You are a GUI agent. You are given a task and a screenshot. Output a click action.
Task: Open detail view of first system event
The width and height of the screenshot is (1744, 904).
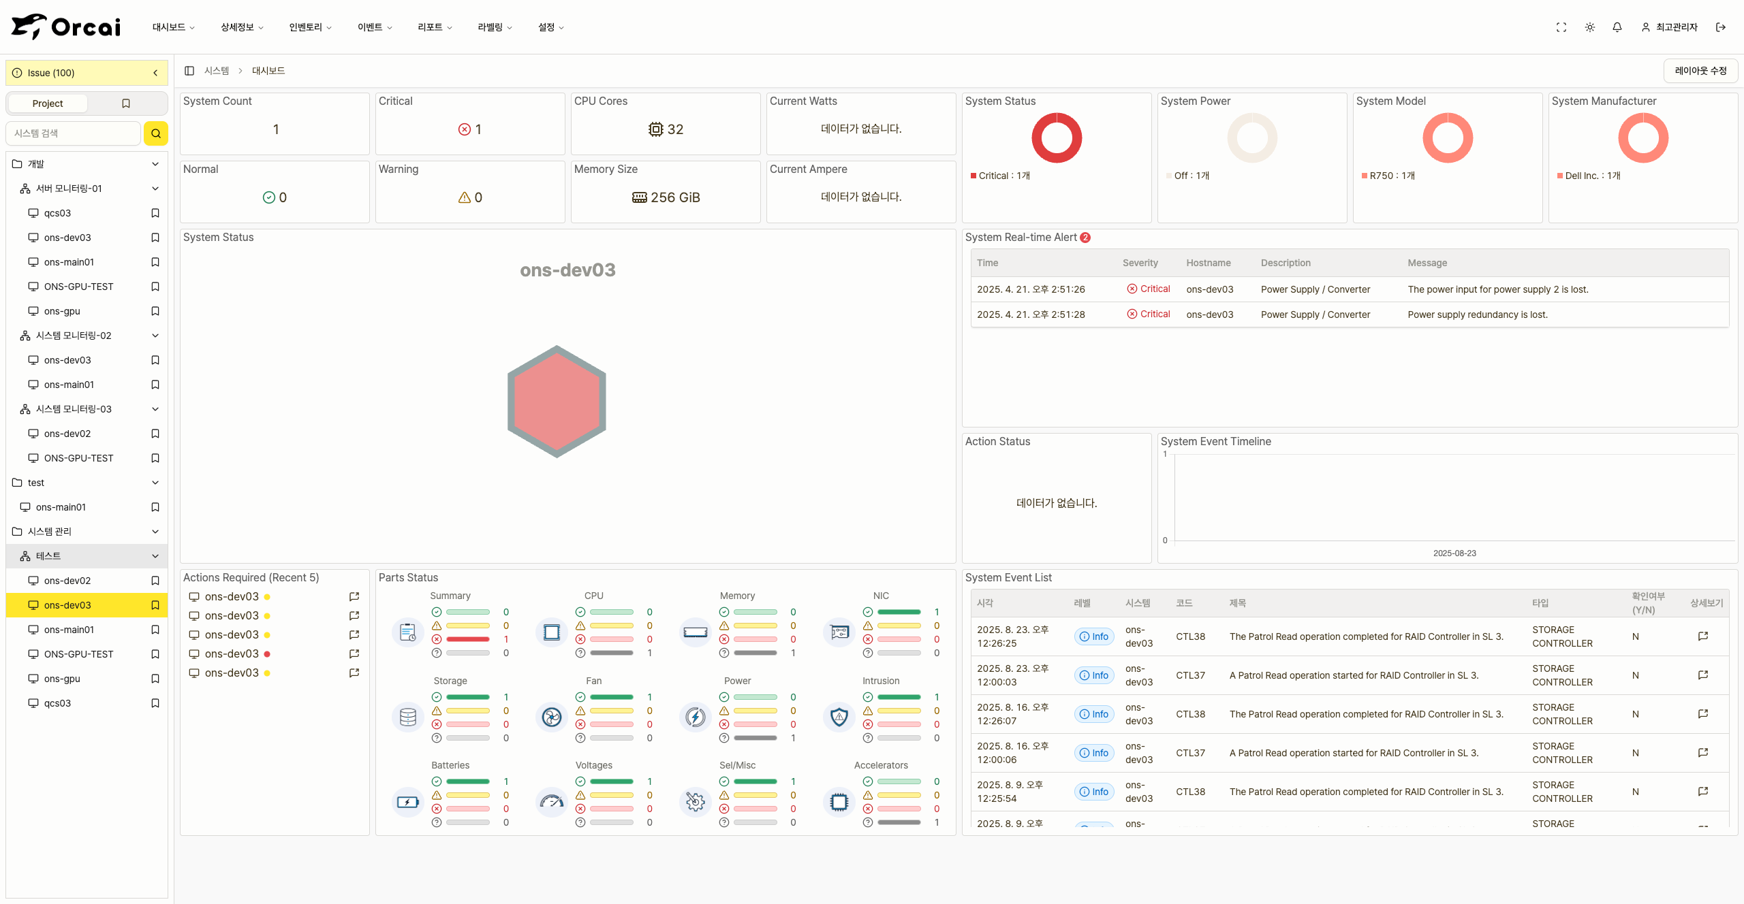[1702, 636]
